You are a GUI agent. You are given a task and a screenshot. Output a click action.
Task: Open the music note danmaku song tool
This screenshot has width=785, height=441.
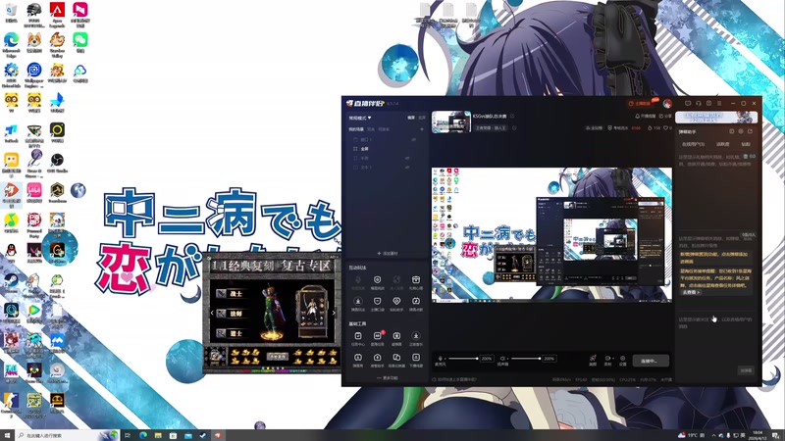[415, 301]
